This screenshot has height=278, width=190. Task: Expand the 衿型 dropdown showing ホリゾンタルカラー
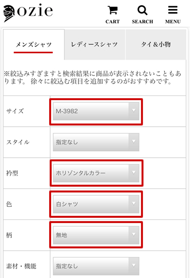[x=96, y=173]
